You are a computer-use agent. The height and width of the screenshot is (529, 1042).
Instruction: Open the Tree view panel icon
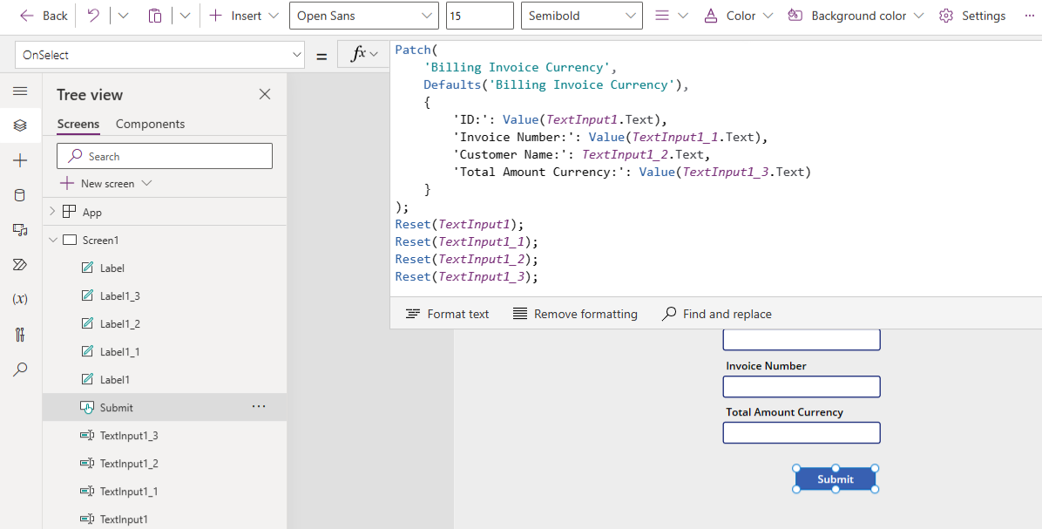(x=21, y=125)
